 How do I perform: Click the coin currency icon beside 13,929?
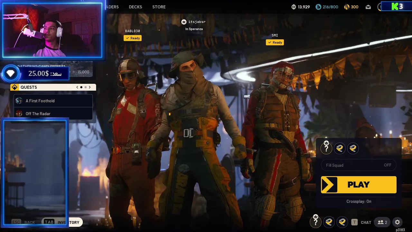(x=294, y=7)
